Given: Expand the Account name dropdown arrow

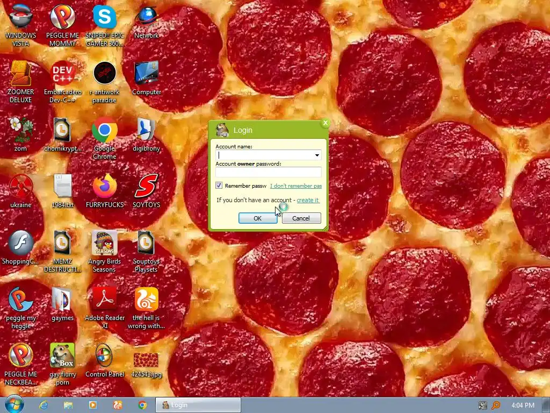Looking at the screenshot, I should point(317,155).
